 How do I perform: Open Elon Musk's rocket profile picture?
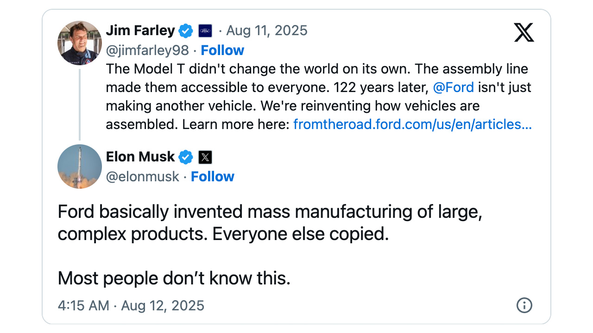tap(80, 166)
